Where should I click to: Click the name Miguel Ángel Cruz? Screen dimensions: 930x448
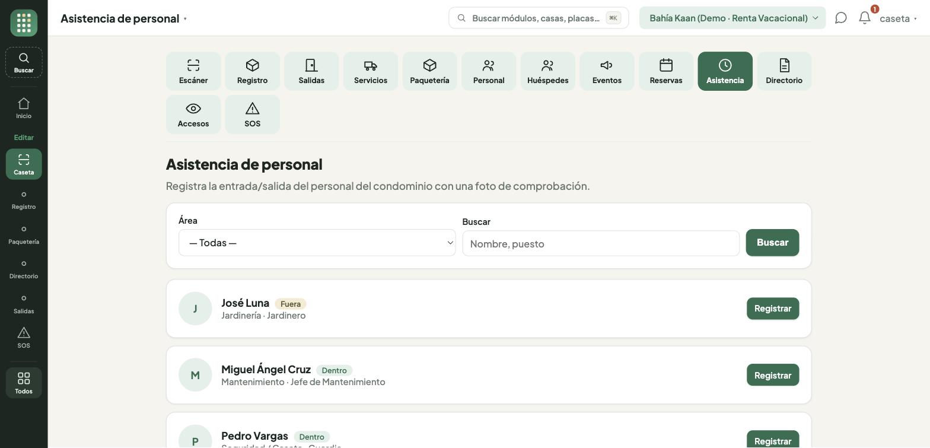pos(266,370)
